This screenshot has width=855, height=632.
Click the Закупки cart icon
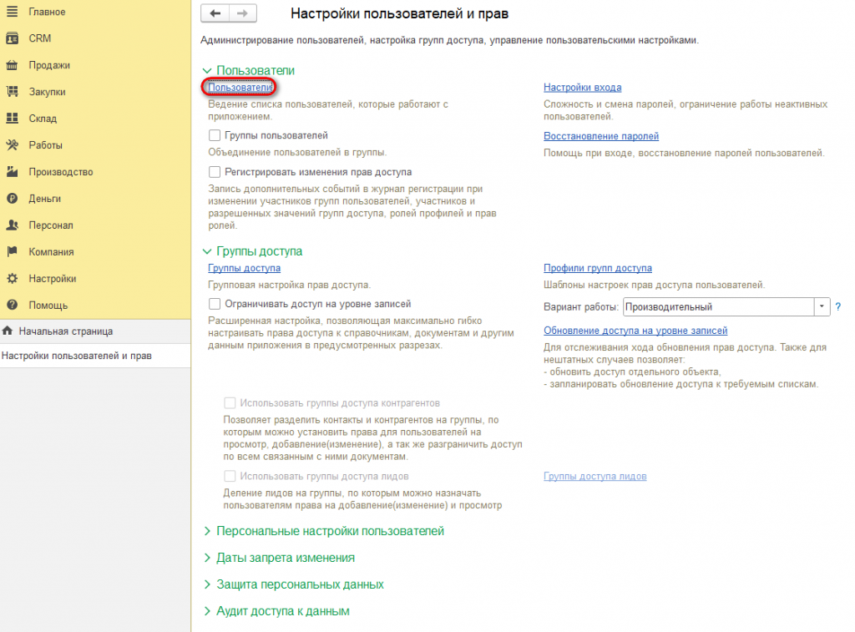click(x=12, y=92)
